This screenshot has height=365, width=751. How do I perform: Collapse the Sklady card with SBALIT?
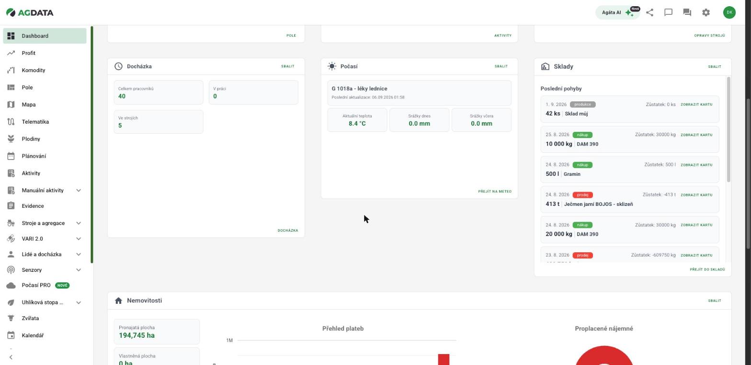coord(715,67)
